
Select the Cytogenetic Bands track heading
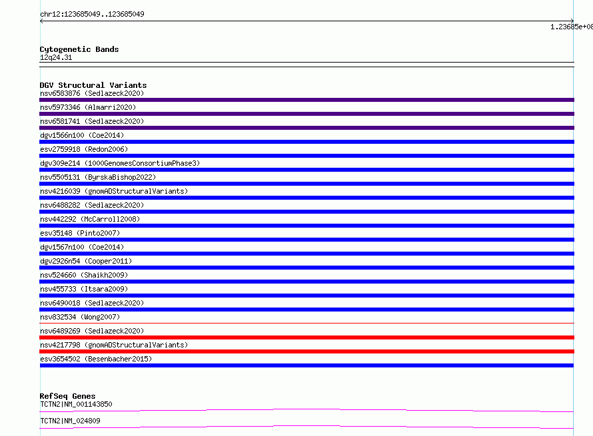click(79, 49)
